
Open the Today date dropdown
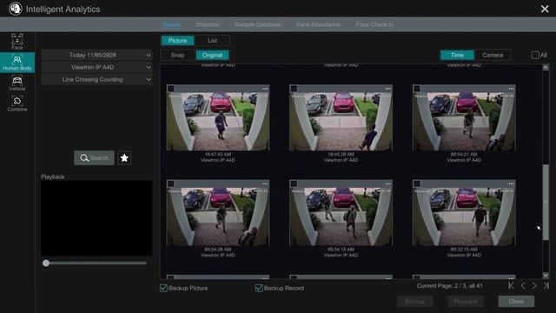coord(96,55)
